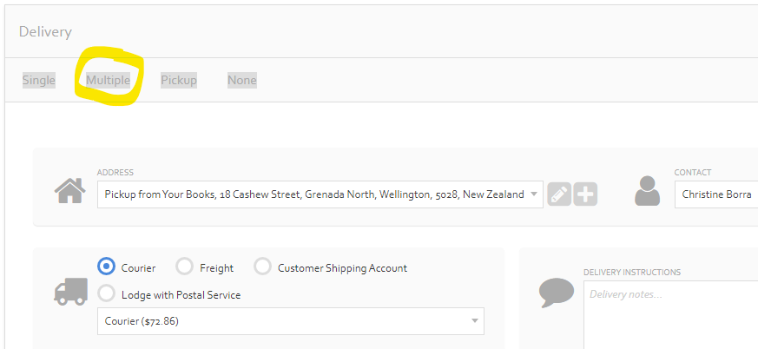Open the Contact Christine Borra combo box

pyautogui.click(x=716, y=194)
